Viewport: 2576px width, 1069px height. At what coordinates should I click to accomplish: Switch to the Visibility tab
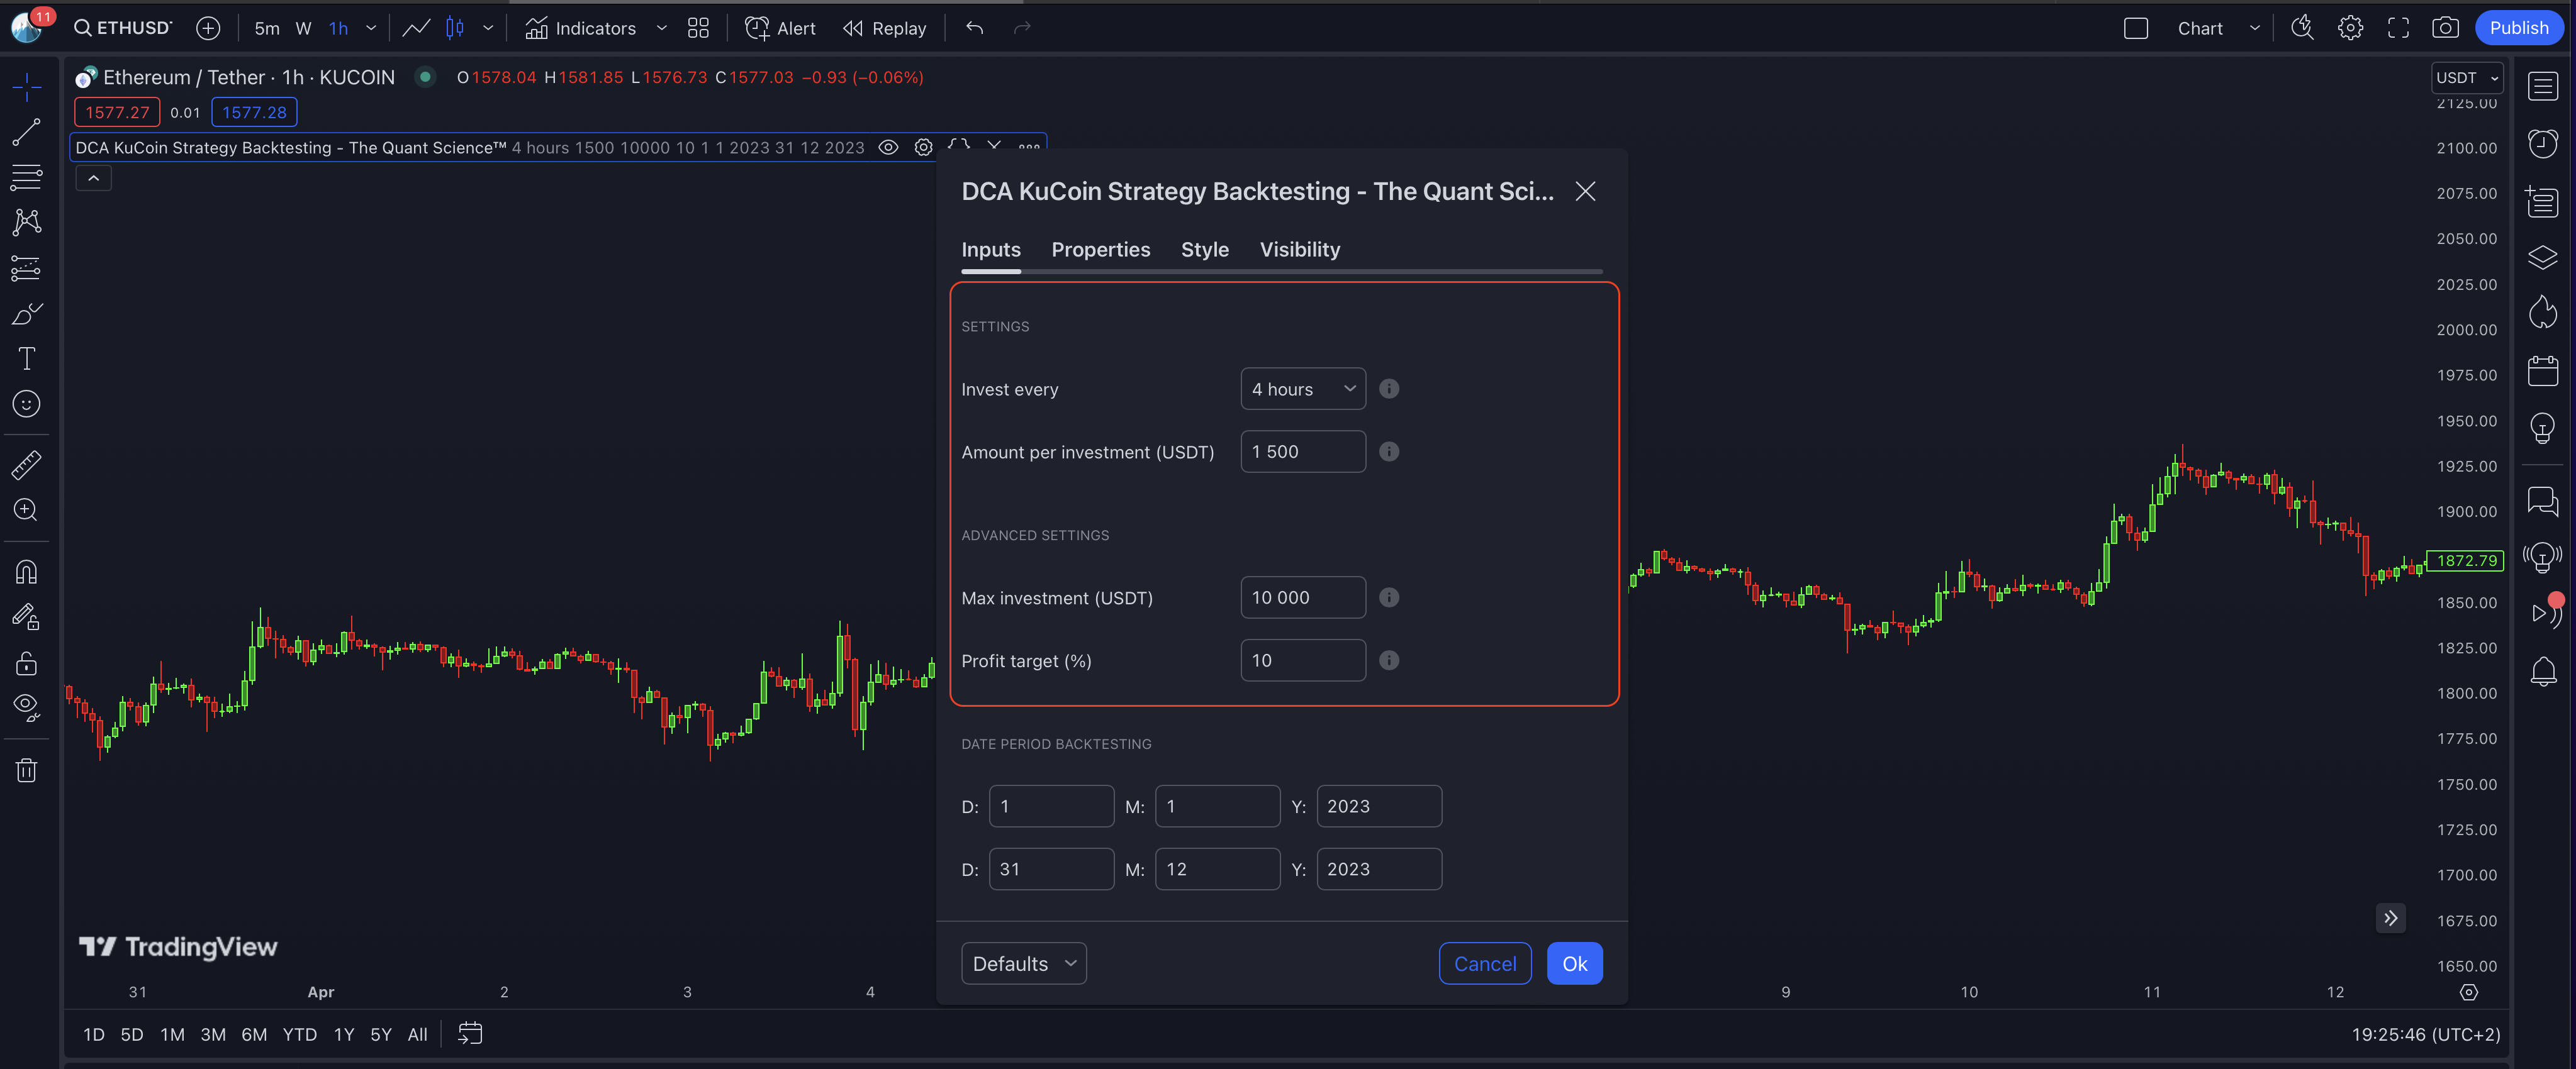(1299, 250)
